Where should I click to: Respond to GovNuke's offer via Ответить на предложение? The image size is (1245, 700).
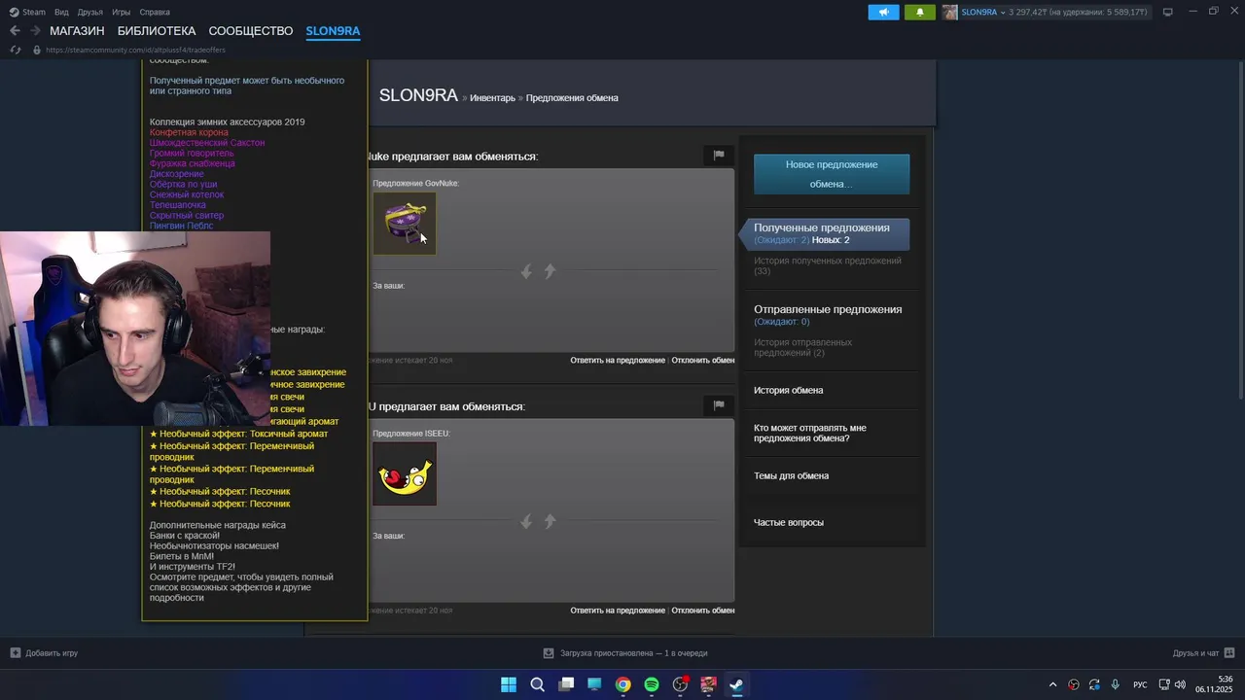[x=618, y=360]
